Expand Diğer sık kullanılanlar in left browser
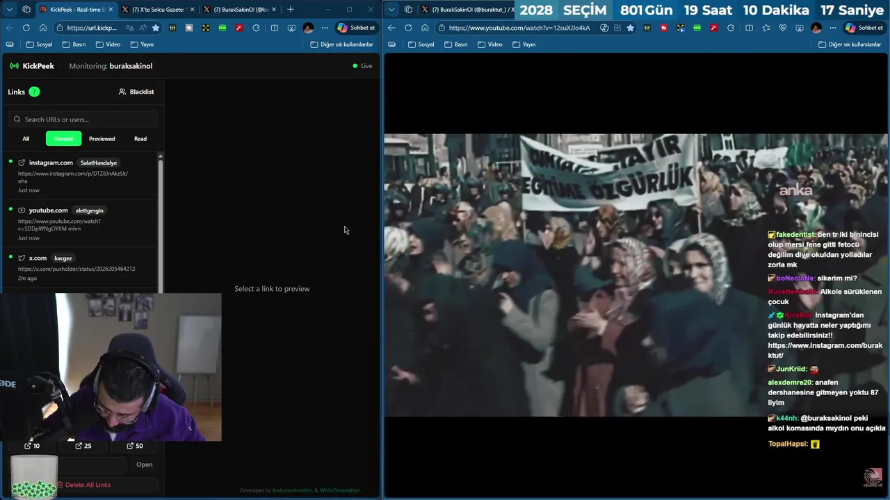890x500 pixels. pos(342,44)
